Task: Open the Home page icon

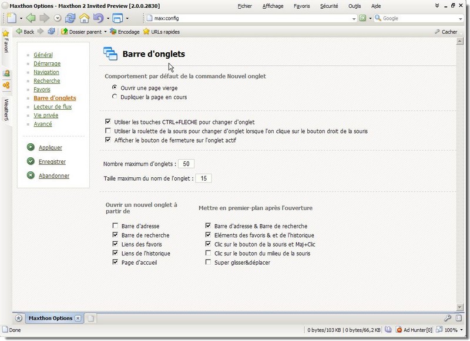Action: pos(84,18)
